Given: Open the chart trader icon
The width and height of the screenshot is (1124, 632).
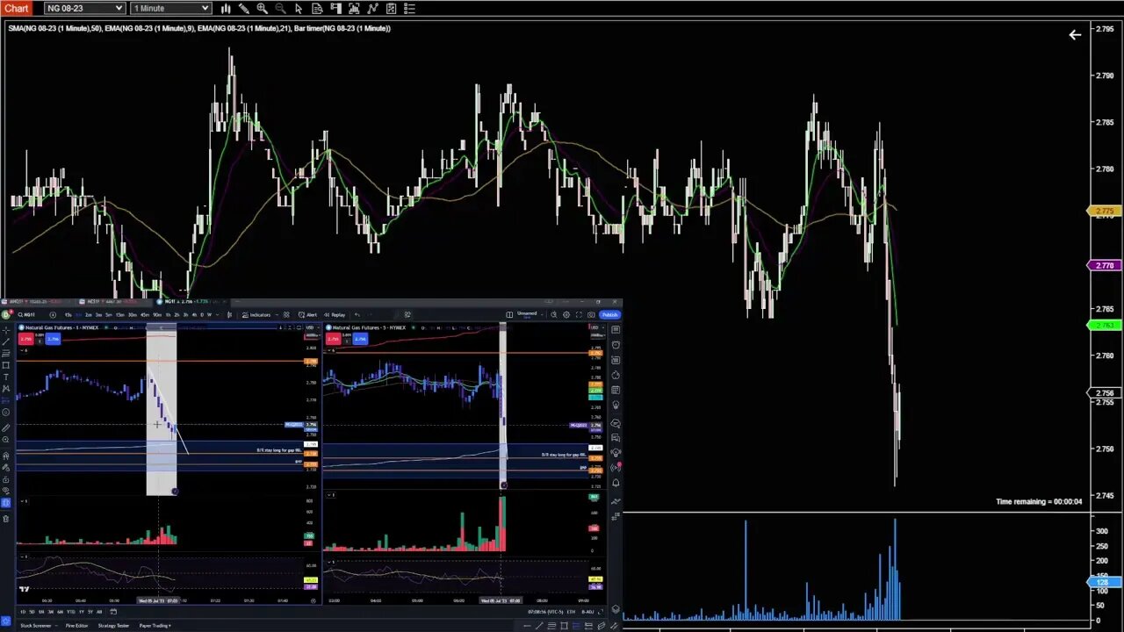Looking at the screenshot, I should pyautogui.click(x=335, y=8).
